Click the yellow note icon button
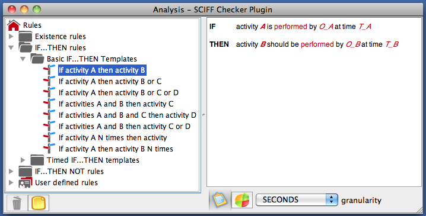This screenshot has width=426, height=216. tap(39, 203)
